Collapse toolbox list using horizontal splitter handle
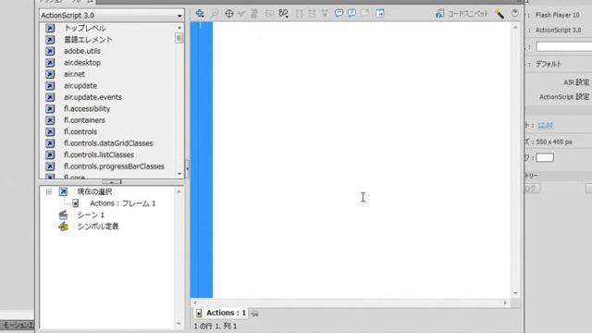 click(112, 182)
